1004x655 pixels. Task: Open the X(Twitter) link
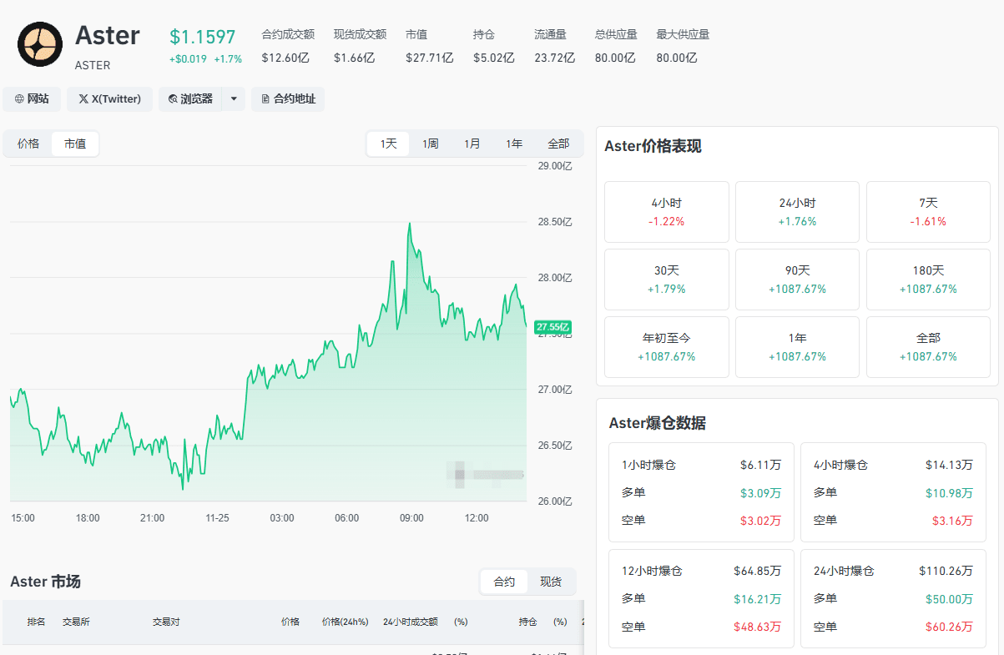pos(109,99)
